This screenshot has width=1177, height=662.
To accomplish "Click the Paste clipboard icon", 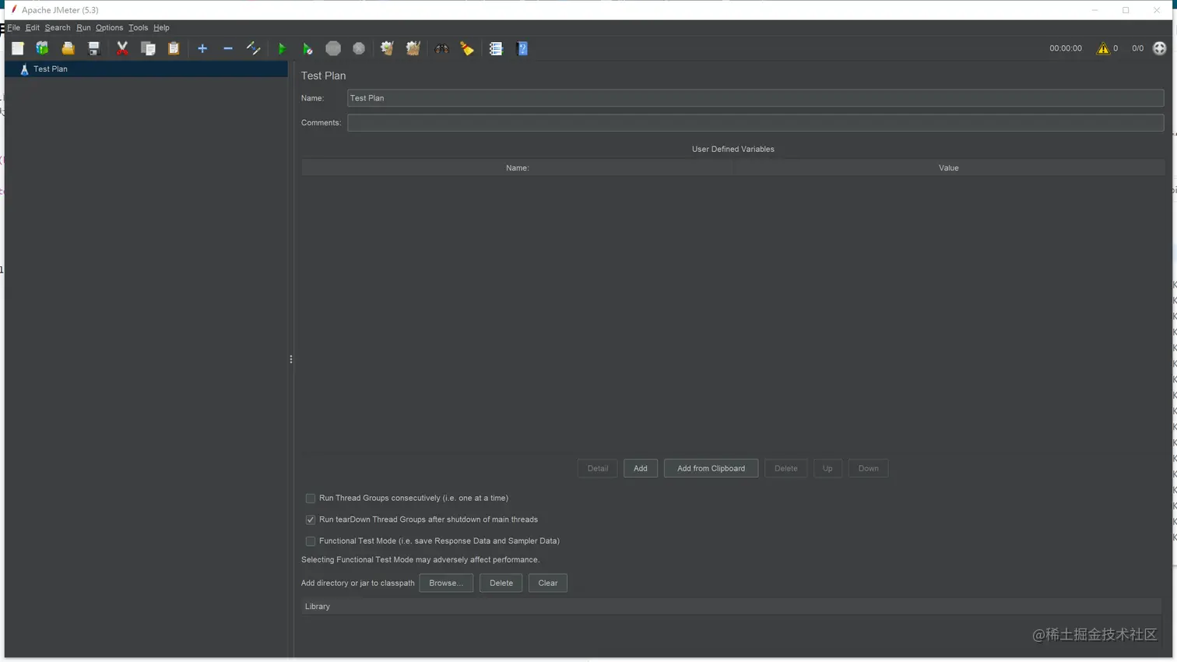I will pos(174,48).
